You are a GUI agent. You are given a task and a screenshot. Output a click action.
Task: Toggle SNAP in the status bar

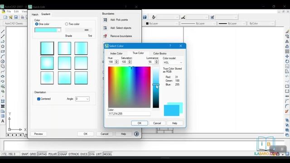tap(24, 154)
